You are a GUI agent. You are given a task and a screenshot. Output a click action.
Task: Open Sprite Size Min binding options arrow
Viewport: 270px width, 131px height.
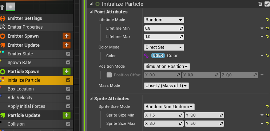(262, 115)
